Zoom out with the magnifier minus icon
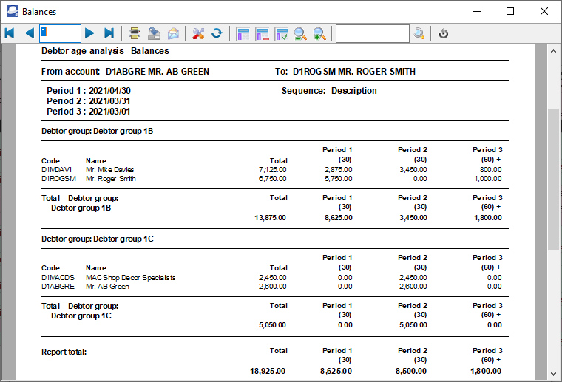The height and width of the screenshot is (382, 562). coord(301,33)
